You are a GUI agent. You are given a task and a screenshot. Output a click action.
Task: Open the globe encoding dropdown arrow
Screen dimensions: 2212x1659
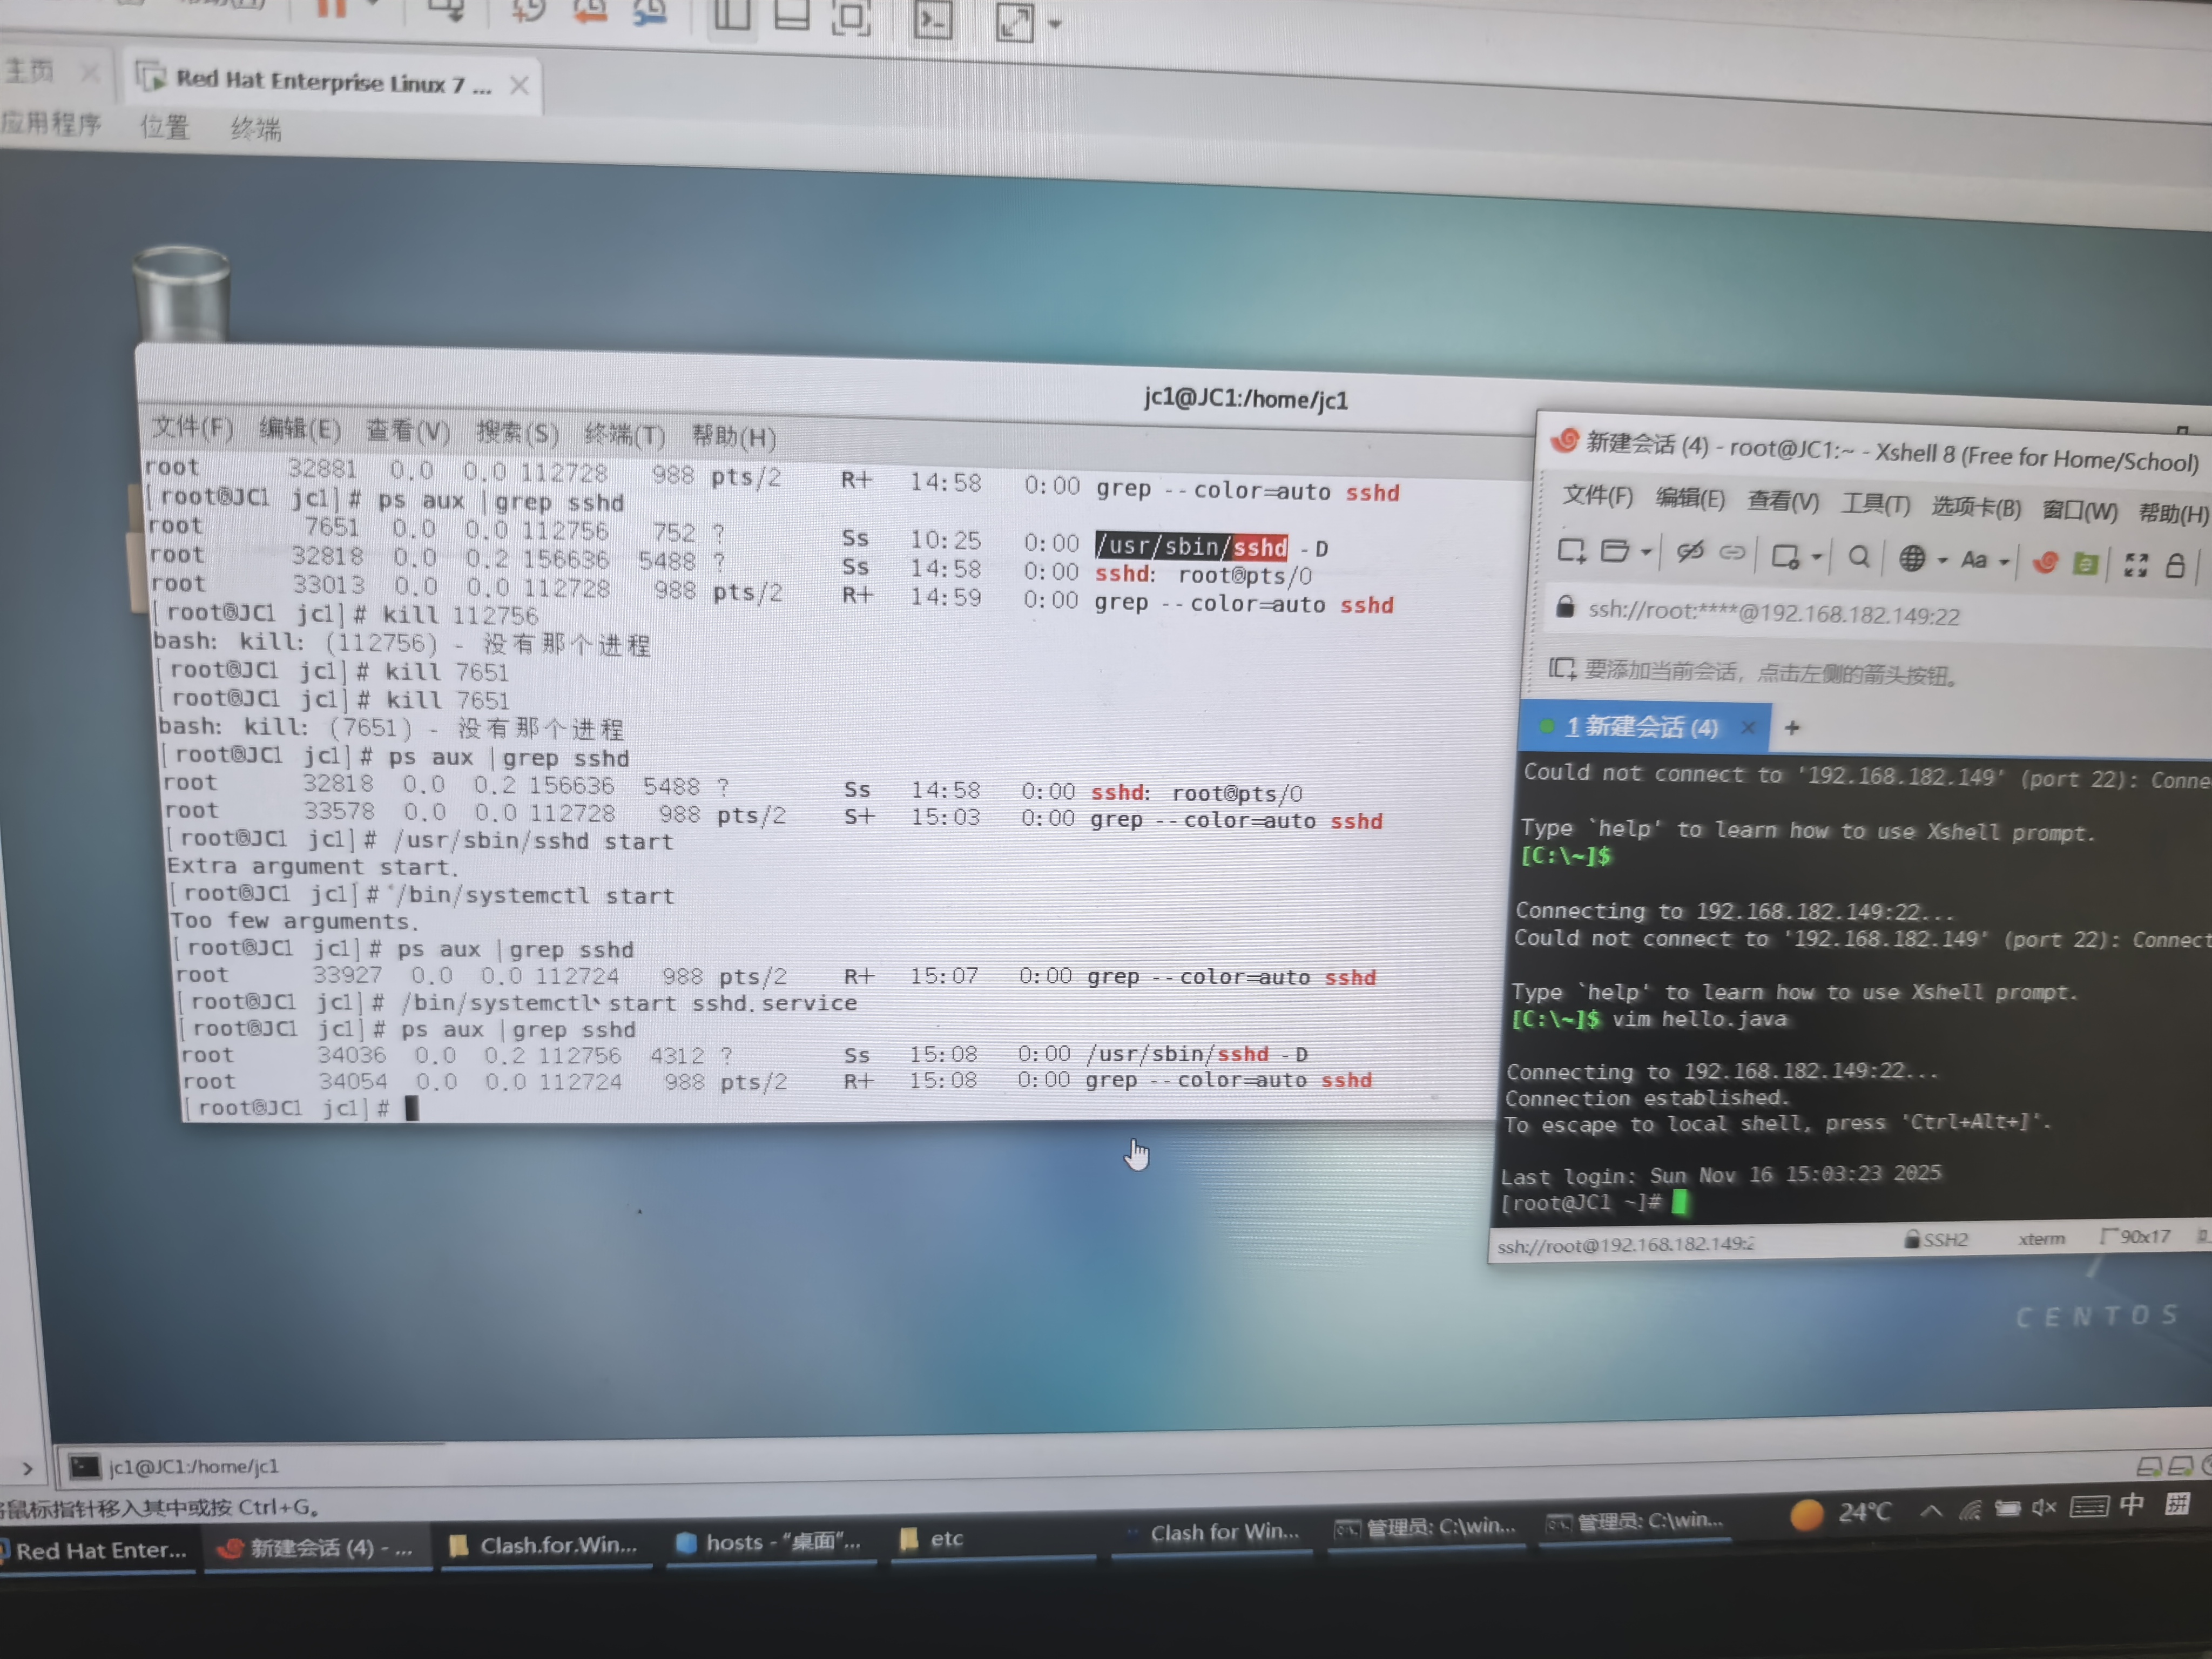pos(1942,560)
